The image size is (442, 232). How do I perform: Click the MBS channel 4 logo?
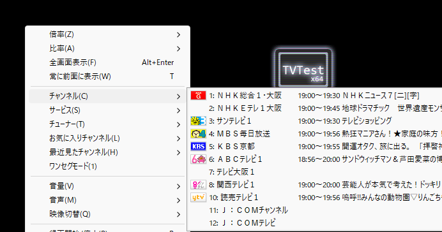coord(198,134)
